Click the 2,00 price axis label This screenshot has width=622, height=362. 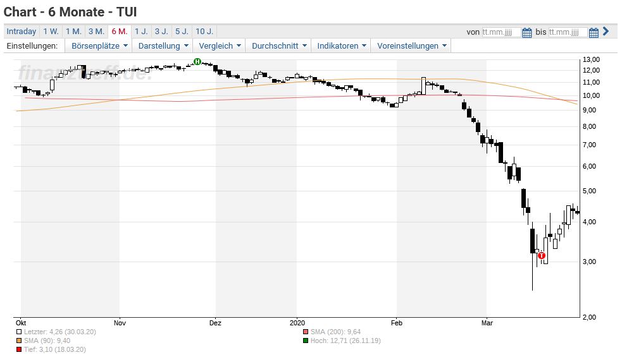590,317
